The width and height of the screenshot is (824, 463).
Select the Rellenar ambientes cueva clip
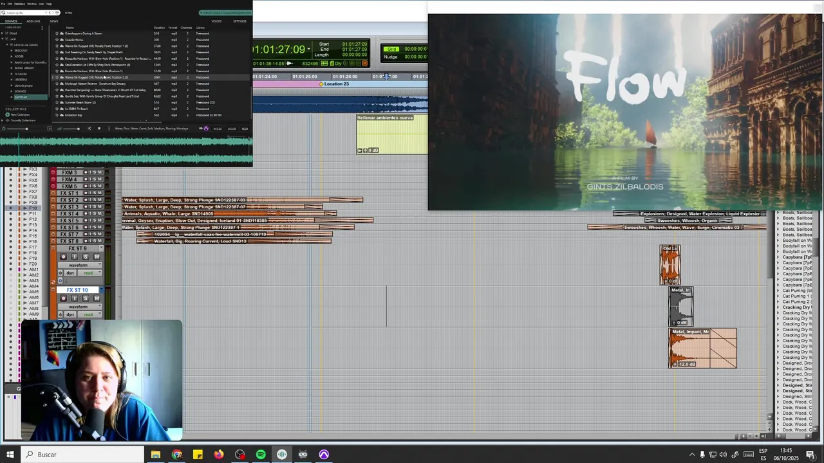392,134
